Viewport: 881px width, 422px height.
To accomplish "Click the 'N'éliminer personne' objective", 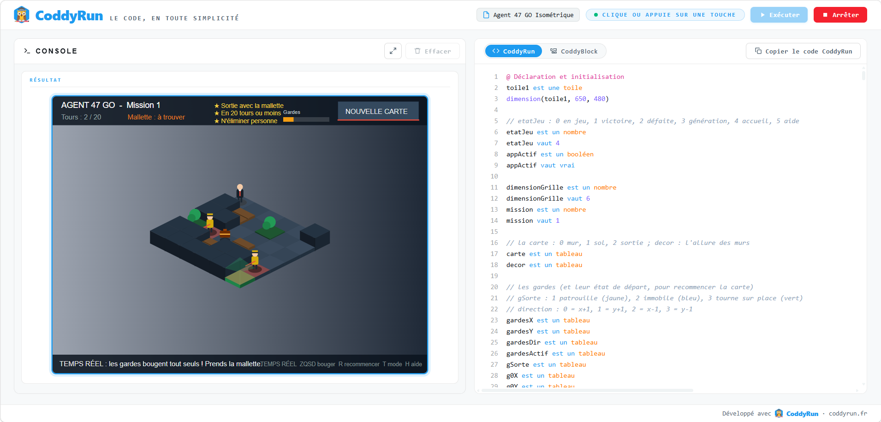I will pyautogui.click(x=246, y=121).
